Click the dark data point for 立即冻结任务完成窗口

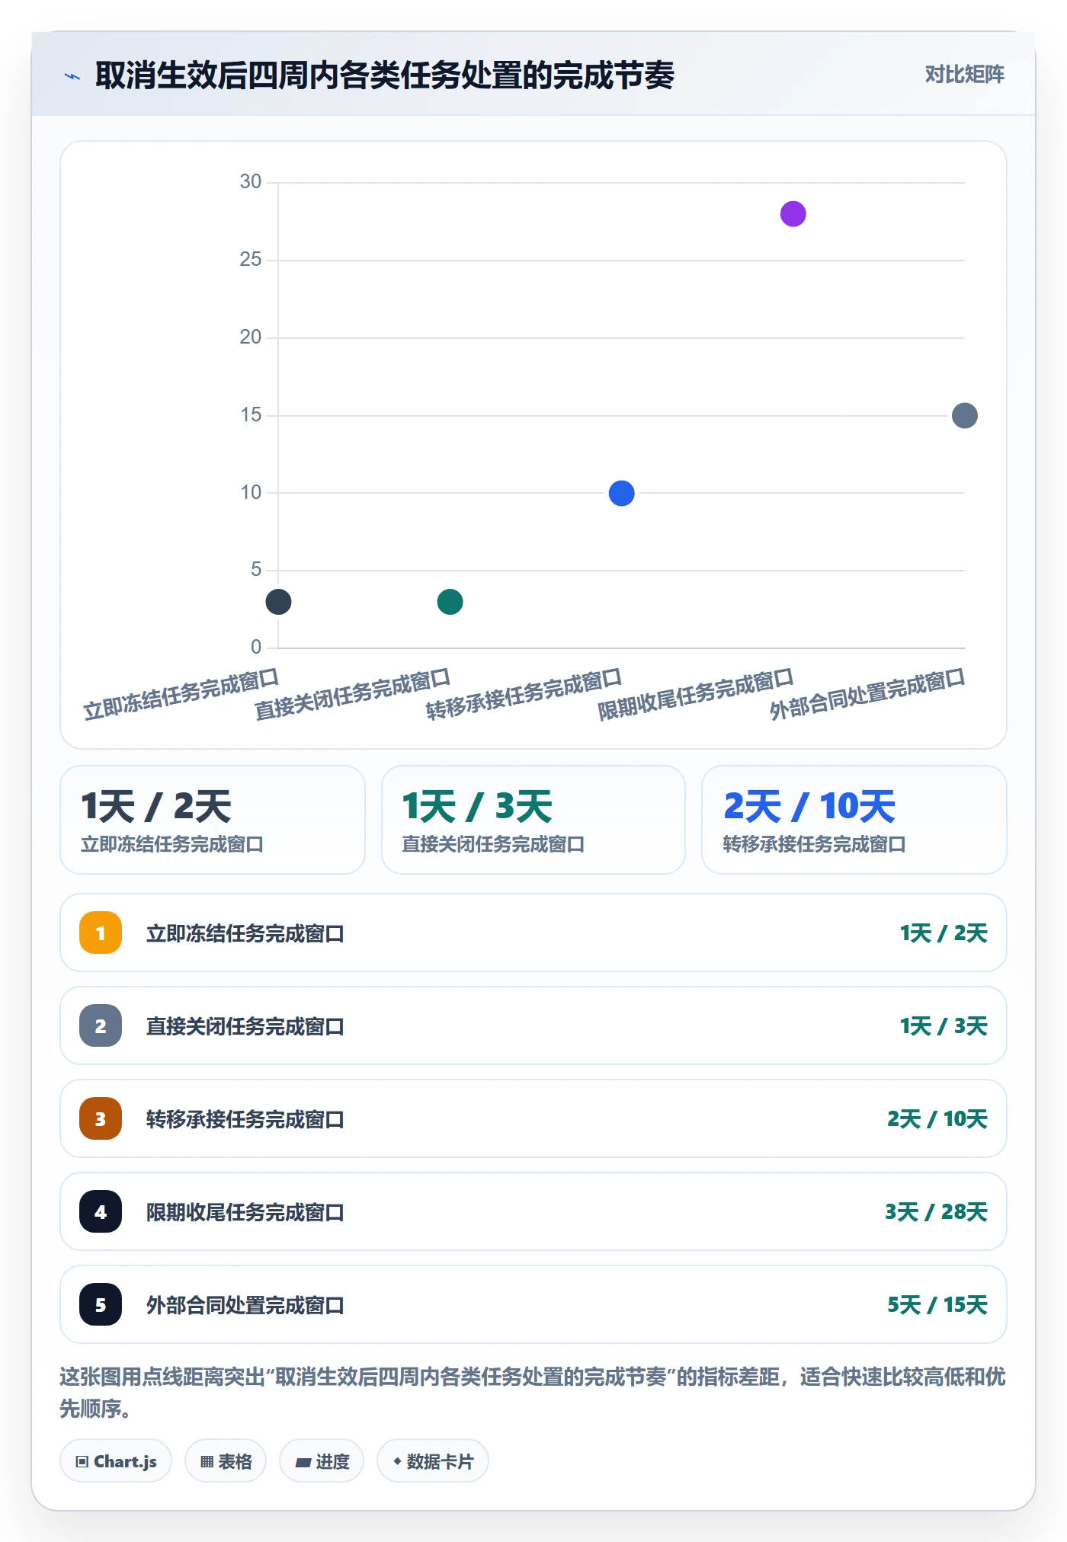pyautogui.click(x=278, y=602)
